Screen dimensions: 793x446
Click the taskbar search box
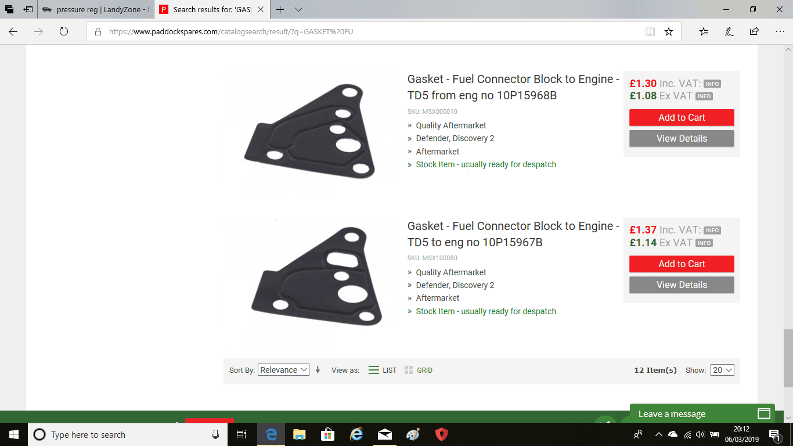pos(128,434)
